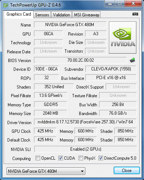Click the NVIDIA SLI status field

[85, 149]
